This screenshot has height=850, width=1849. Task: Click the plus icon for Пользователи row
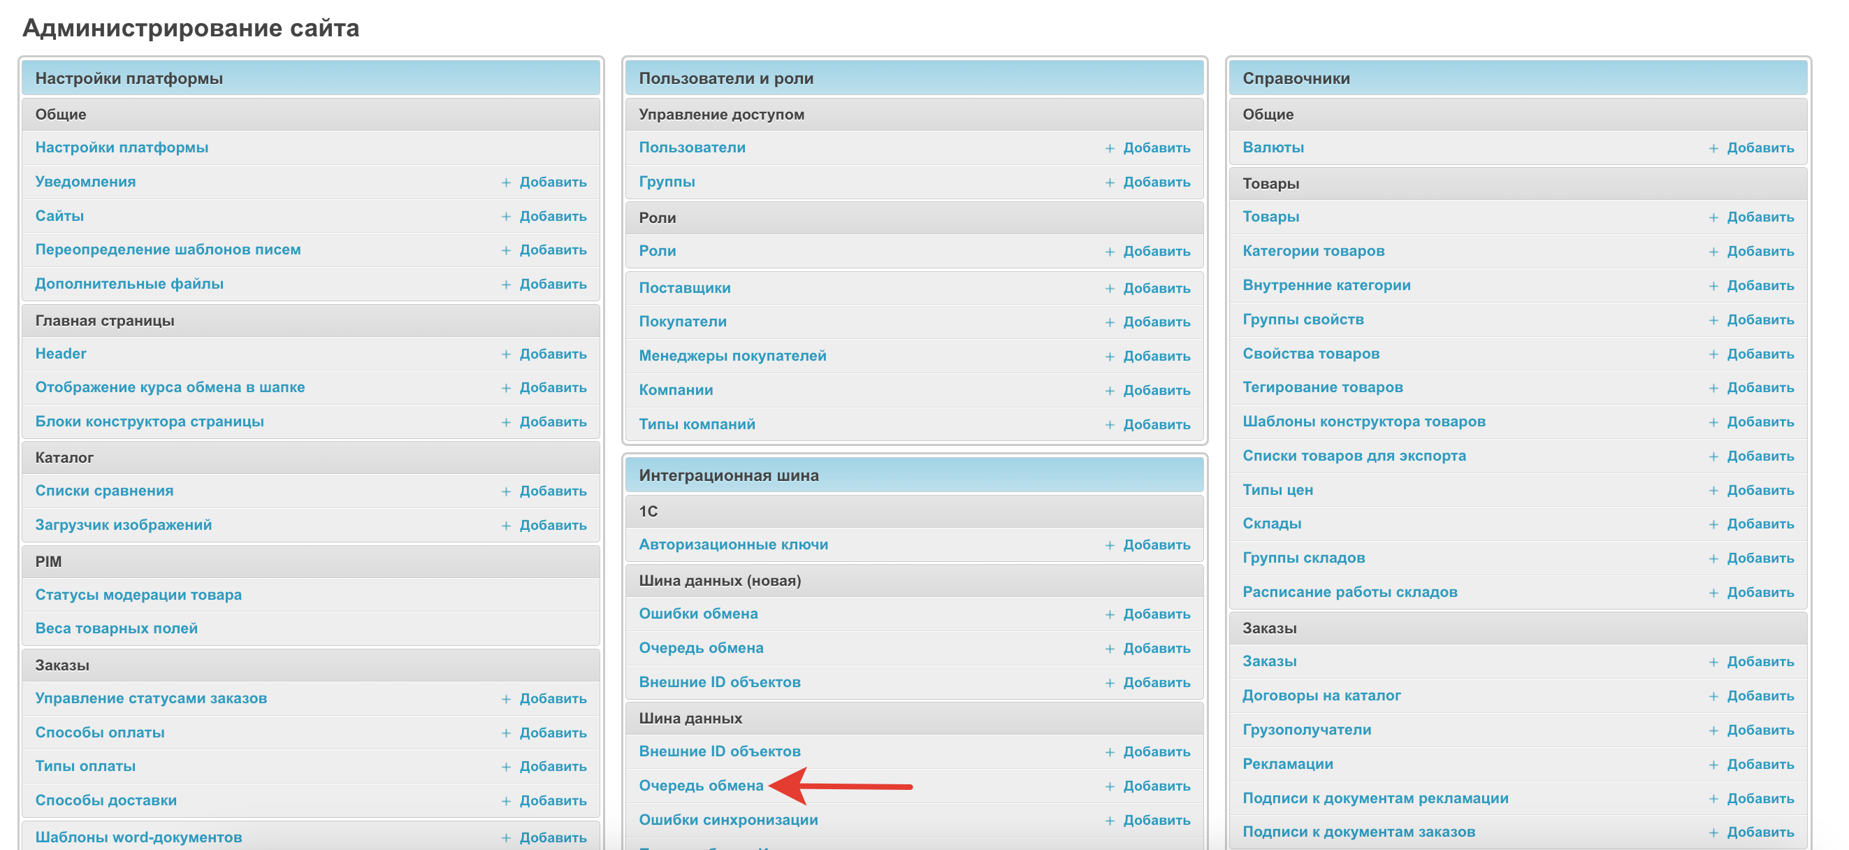tap(1110, 148)
